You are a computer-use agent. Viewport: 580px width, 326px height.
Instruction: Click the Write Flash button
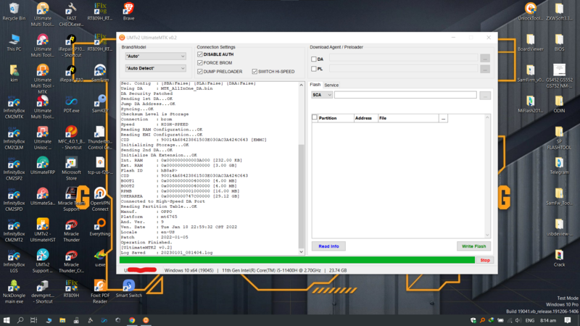[x=473, y=246]
